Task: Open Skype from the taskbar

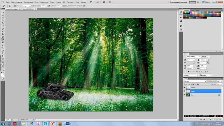Action: coord(45,124)
